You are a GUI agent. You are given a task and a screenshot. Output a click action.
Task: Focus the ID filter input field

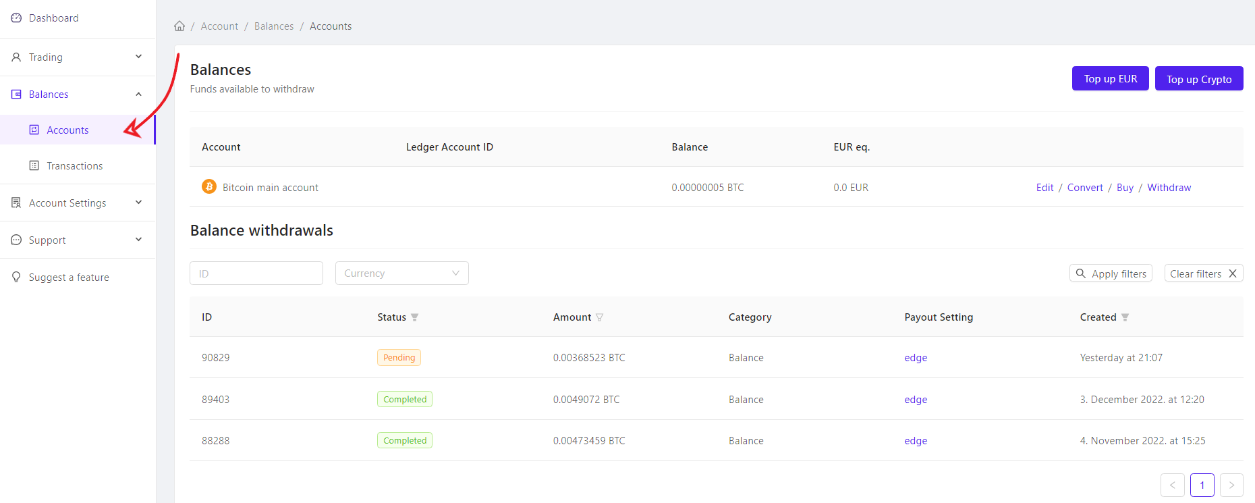(256, 273)
